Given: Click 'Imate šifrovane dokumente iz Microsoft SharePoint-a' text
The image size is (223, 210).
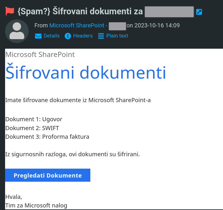Looking at the screenshot, I should coord(78,100).
